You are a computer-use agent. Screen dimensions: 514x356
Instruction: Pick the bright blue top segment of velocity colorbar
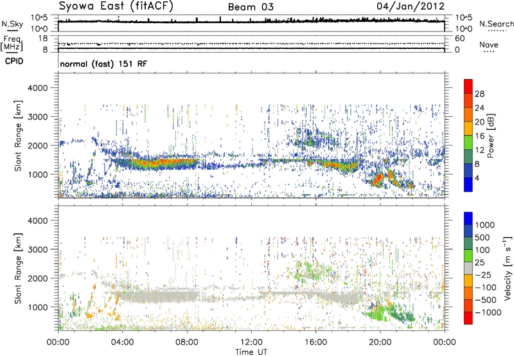point(468,218)
